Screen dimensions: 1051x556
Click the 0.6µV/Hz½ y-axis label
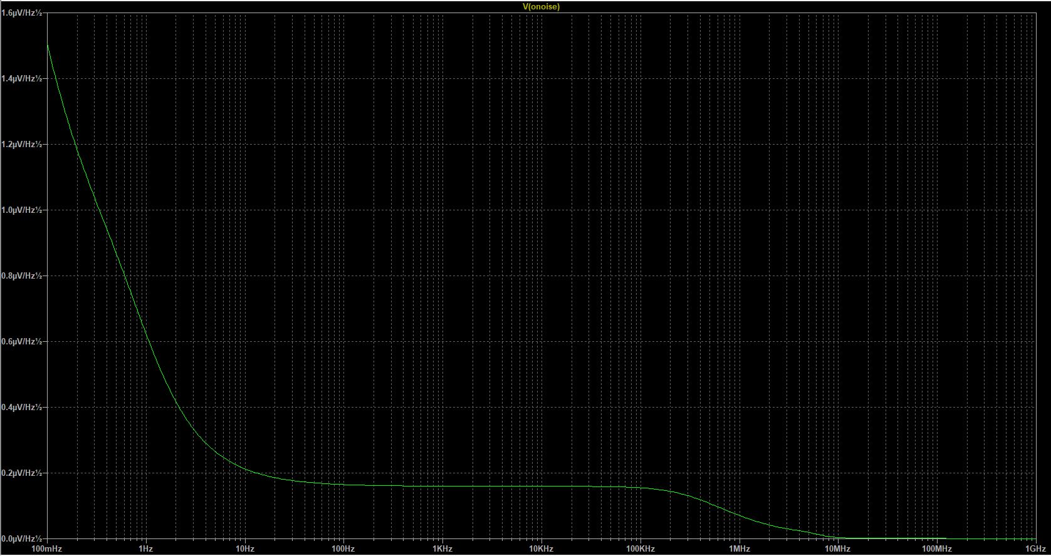22,341
